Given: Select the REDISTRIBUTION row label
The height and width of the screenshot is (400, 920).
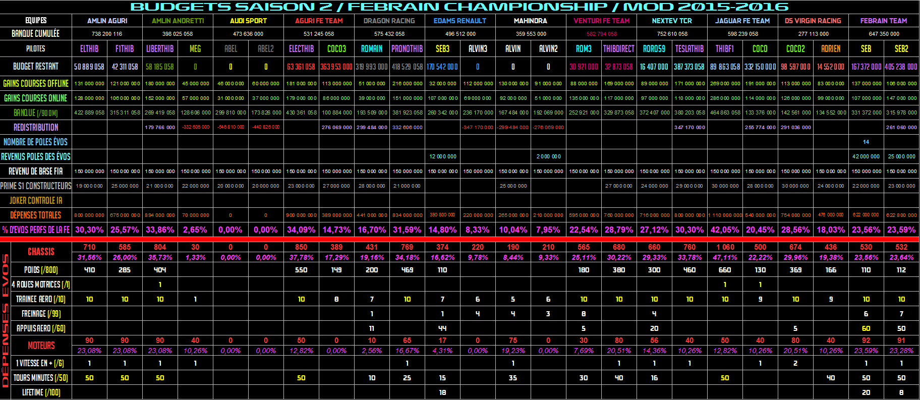Looking at the screenshot, I should click(x=36, y=127).
